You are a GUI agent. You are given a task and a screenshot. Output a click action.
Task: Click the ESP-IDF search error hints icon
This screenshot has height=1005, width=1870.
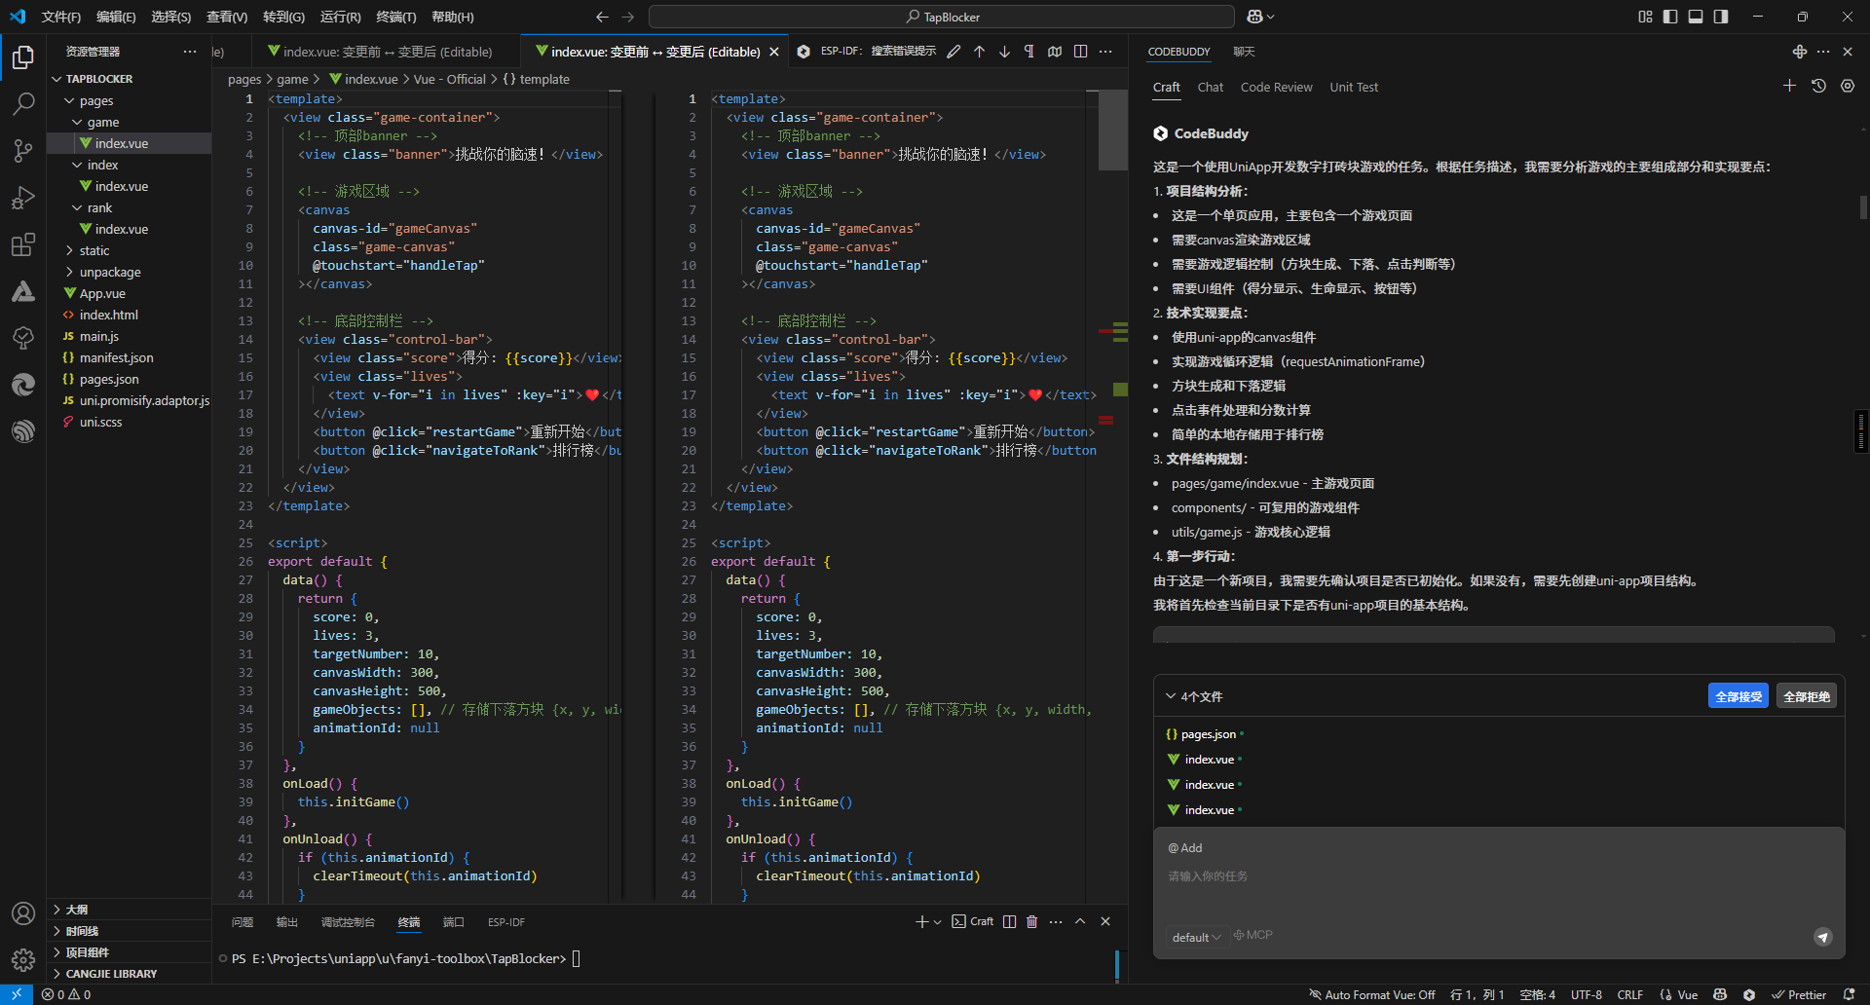click(x=804, y=52)
